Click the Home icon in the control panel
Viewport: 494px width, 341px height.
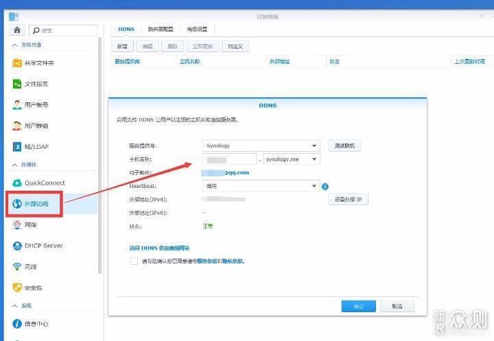tap(17, 30)
